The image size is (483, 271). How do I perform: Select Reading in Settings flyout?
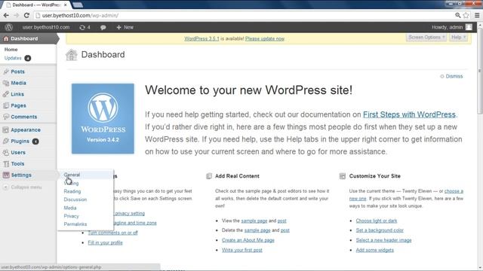[72, 191]
